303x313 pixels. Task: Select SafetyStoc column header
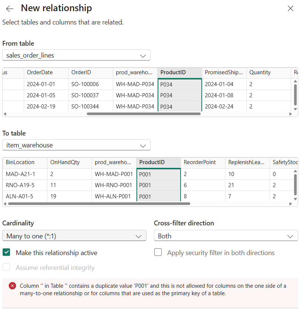click(284, 162)
